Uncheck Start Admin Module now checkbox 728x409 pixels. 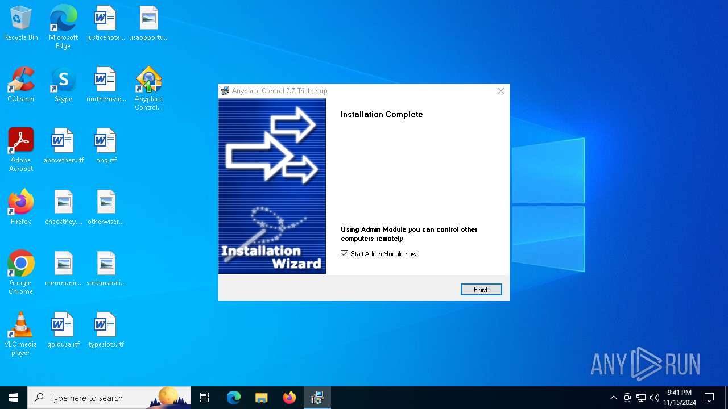[345, 254]
